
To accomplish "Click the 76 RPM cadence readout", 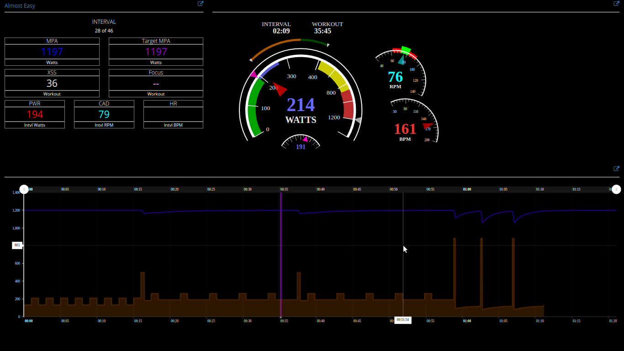I will (x=396, y=79).
